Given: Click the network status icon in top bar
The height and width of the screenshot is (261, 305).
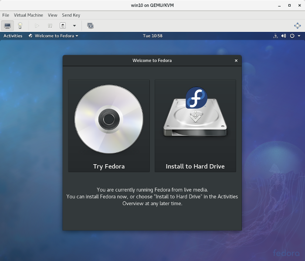Looking at the screenshot, I should click(275, 36).
